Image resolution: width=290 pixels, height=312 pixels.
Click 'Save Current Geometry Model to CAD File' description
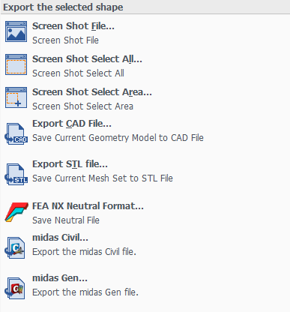tap(118, 138)
